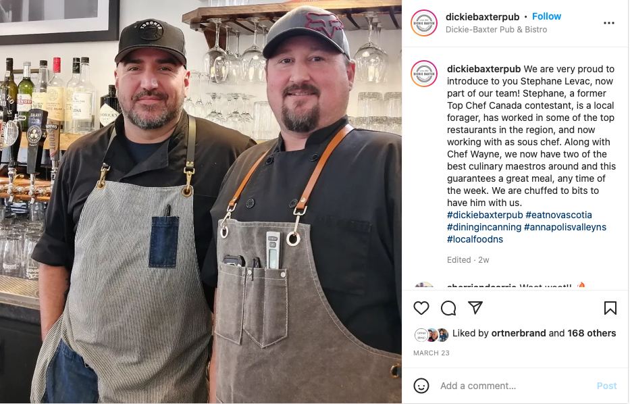Open the three-dot more options menu
Screen dimensions: 630x404
tap(608, 23)
